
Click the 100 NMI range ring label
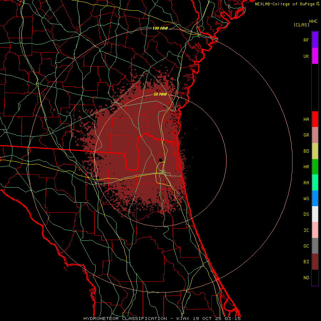click(160, 28)
